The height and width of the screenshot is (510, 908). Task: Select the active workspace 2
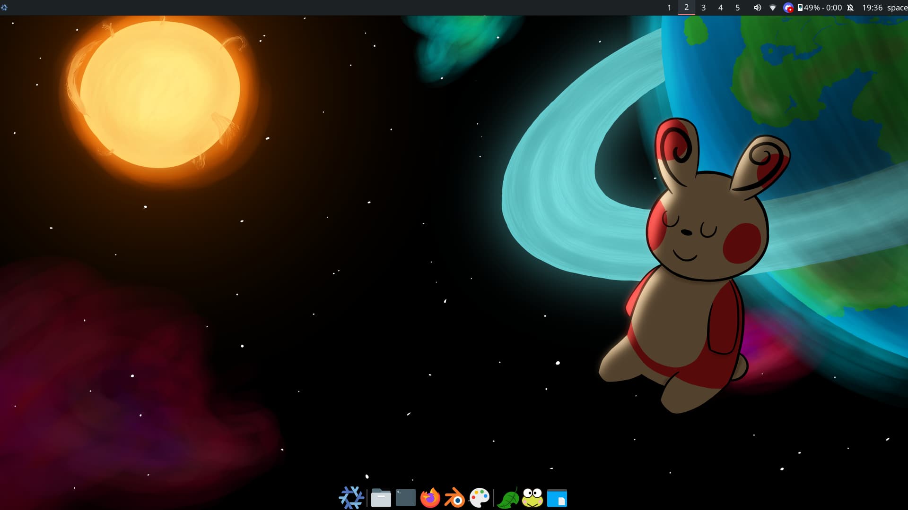click(686, 8)
